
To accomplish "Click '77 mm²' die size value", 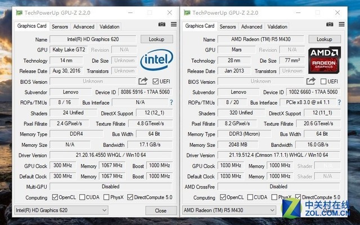I will [292, 60].
